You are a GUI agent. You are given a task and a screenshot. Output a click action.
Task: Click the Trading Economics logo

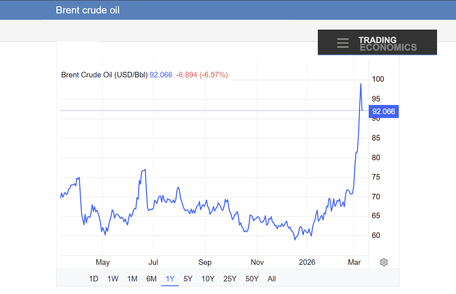point(387,44)
